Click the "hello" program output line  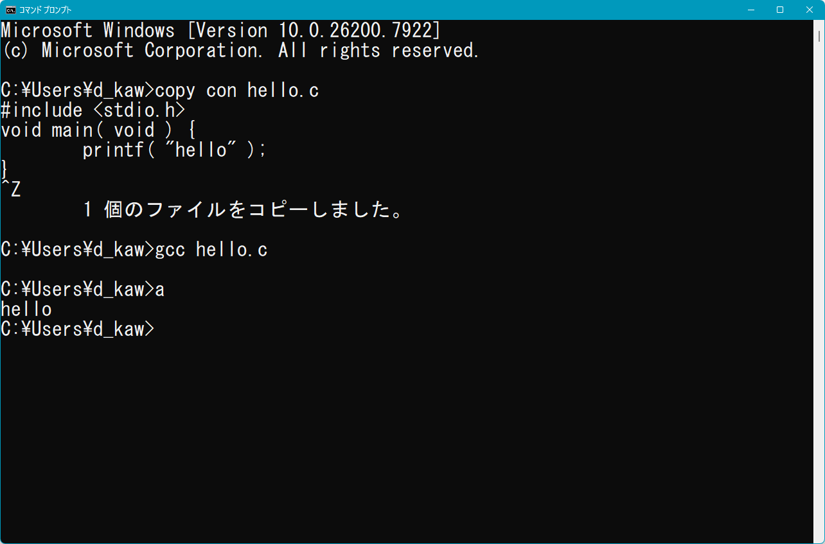click(x=26, y=310)
